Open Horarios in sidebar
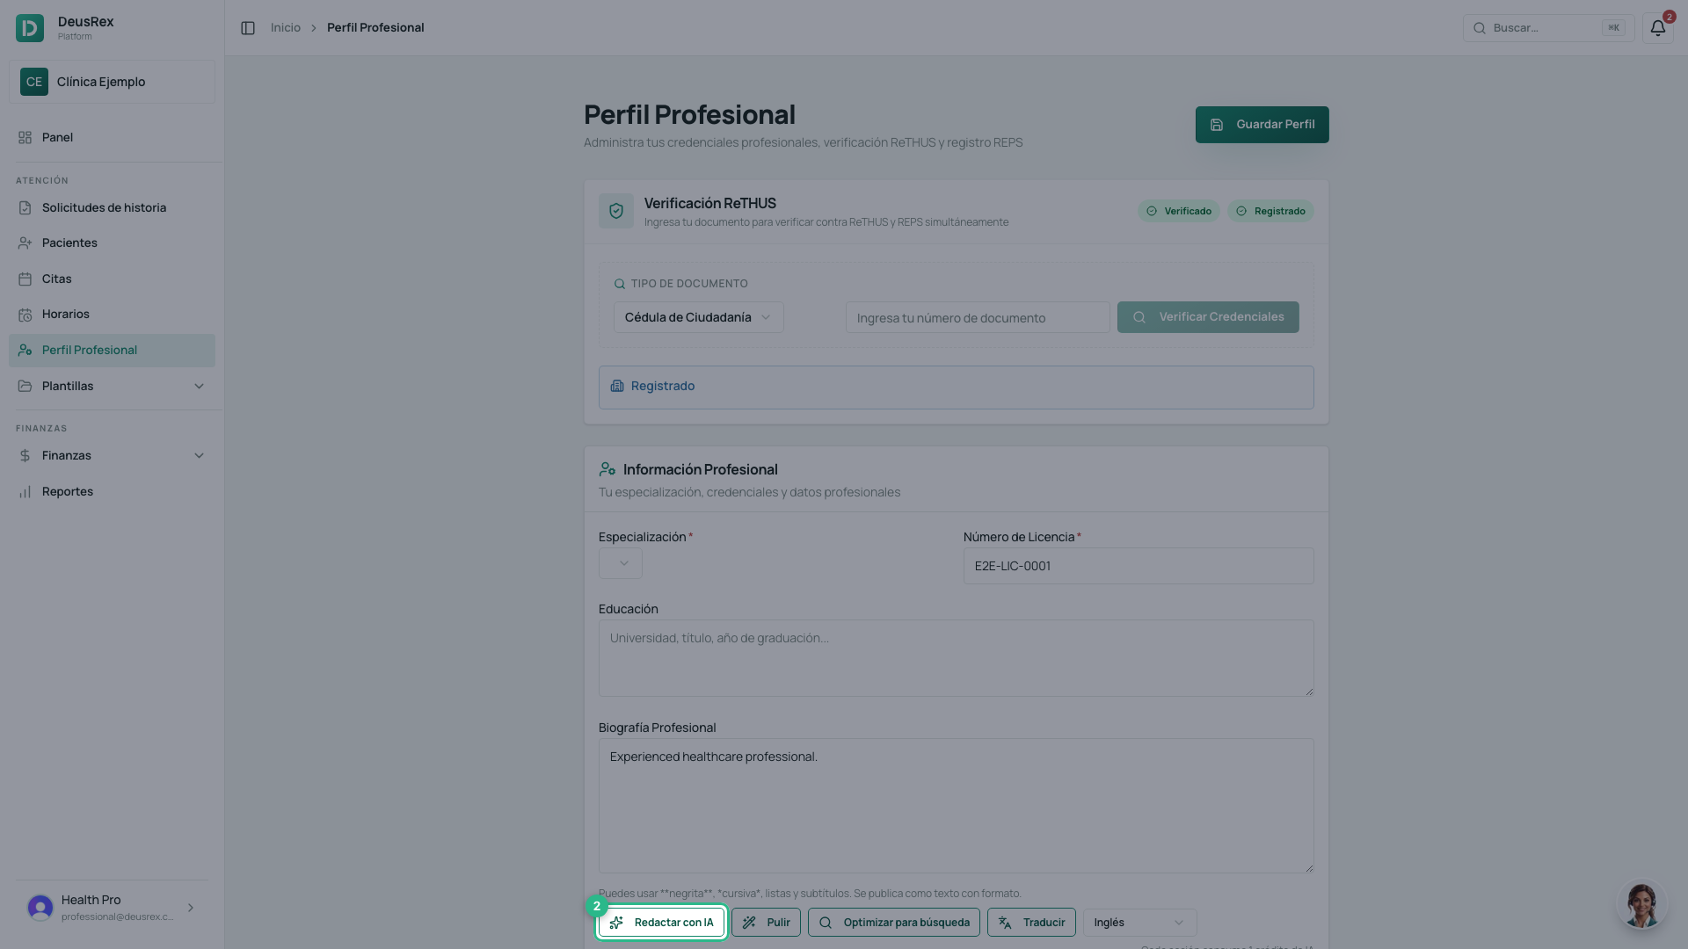The width and height of the screenshot is (1688, 949). 112,315
